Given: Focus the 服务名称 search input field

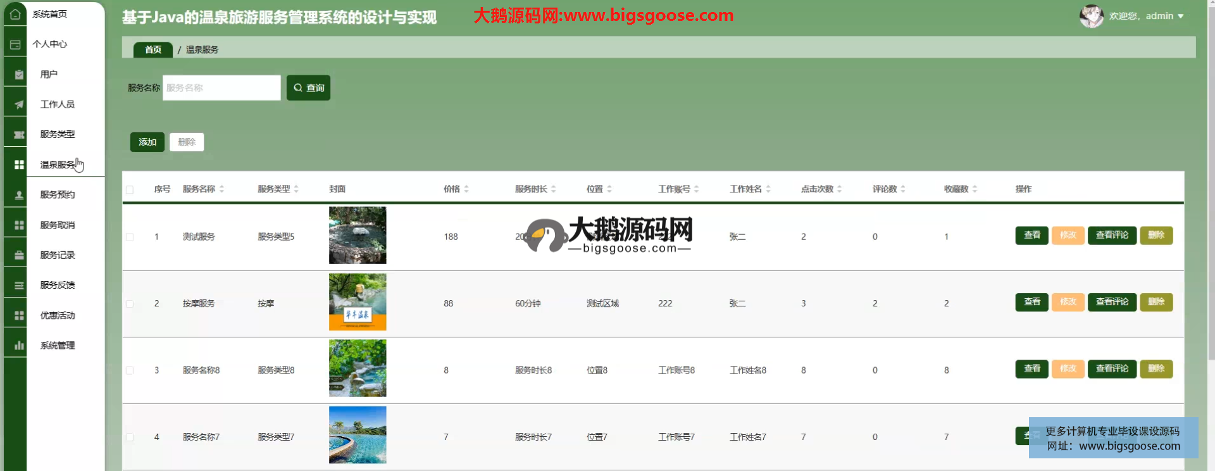Looking at the screenshot, I should [x=221, y=88].
